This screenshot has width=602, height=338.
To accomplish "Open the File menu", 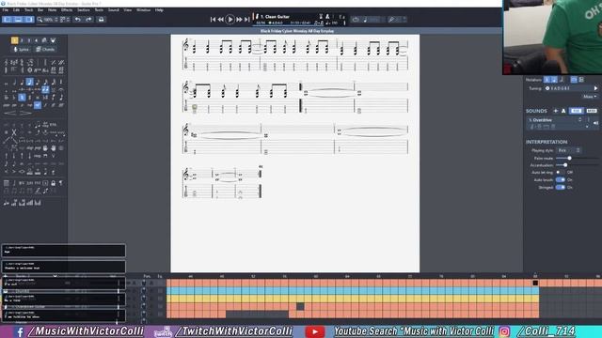I will 6,10.
